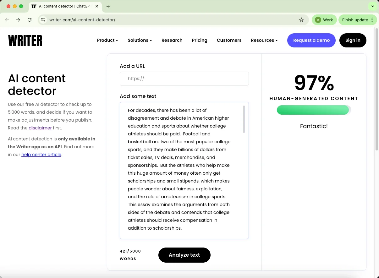This screenshot has width=379, height=278.
Task: Open the disclaimer link
Action: coord(40,128)
